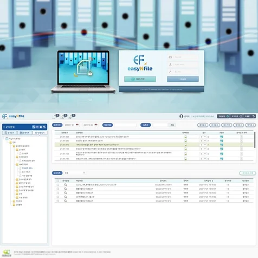Open the dropdown filter above the file list

pyautogui.click(x=75, y=173)
